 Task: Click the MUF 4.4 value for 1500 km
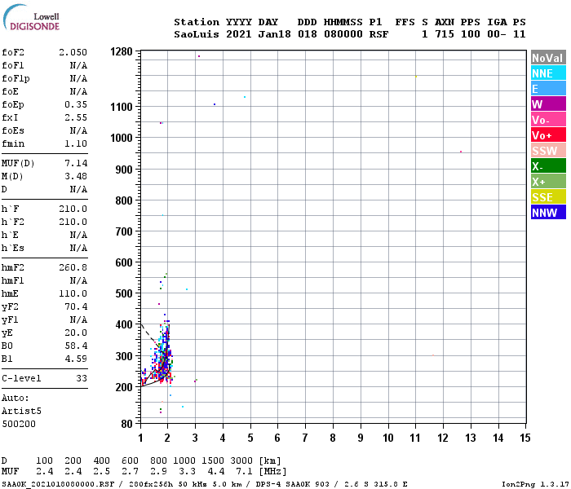click(216, 472)
